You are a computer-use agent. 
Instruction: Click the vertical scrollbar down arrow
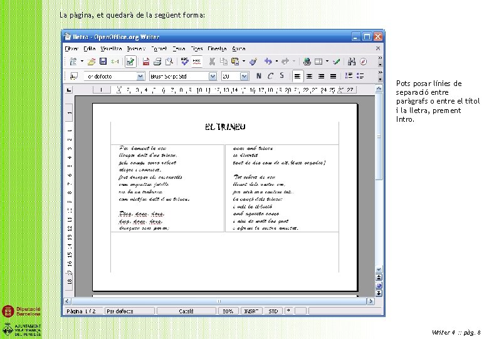point(379,269)
